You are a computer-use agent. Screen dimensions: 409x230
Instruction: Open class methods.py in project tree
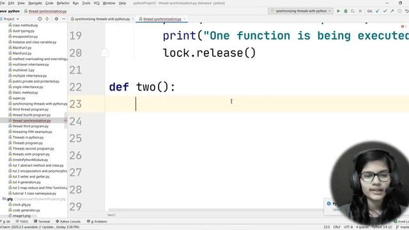[x=25, y=26]
